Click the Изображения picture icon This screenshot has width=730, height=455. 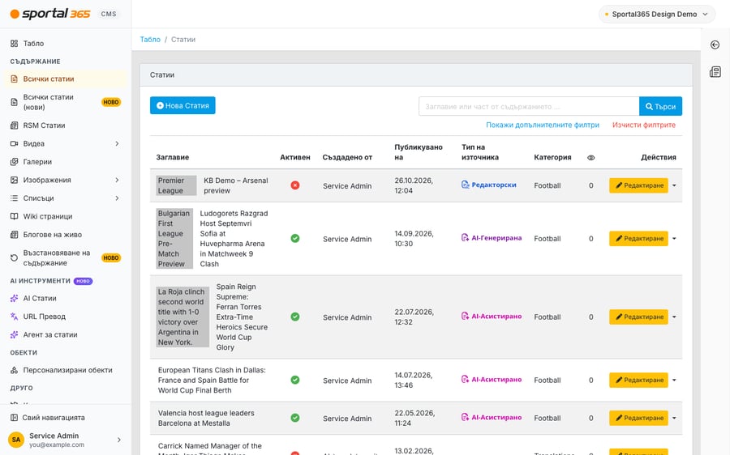[x=14, y=180]
